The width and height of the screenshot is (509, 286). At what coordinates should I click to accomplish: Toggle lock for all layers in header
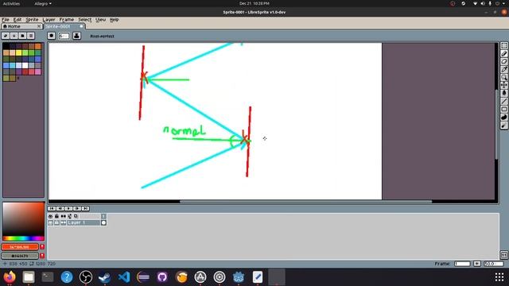click(56, 216)
